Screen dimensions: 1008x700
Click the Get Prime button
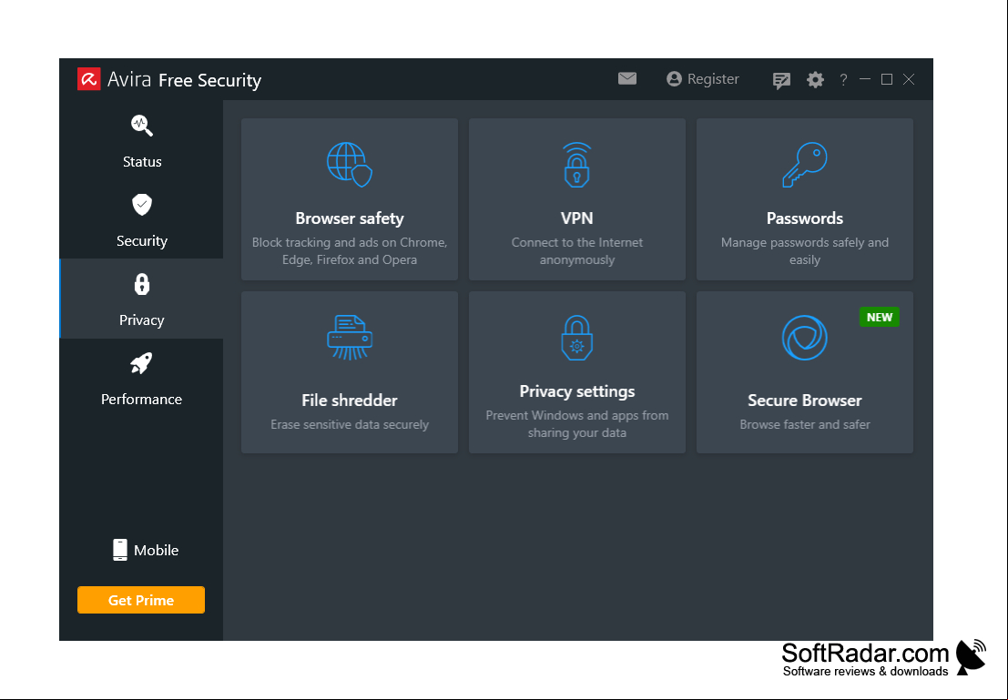pos(141,600)
